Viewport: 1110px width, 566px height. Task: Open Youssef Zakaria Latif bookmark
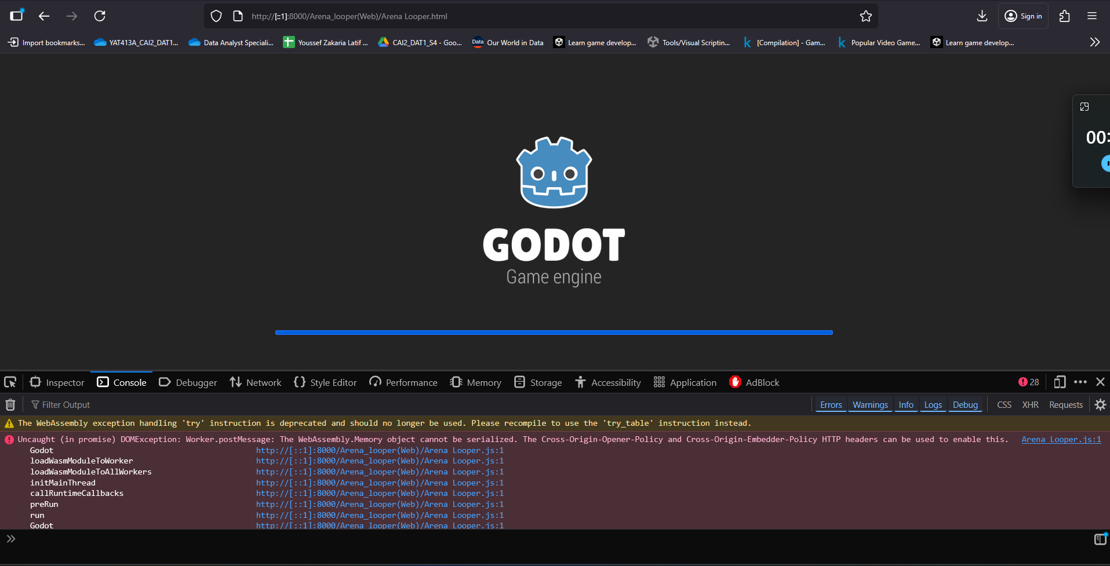(325, 42)
